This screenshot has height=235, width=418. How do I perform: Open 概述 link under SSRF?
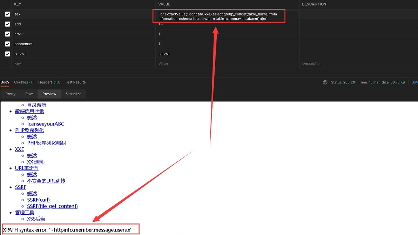point(32,193)
